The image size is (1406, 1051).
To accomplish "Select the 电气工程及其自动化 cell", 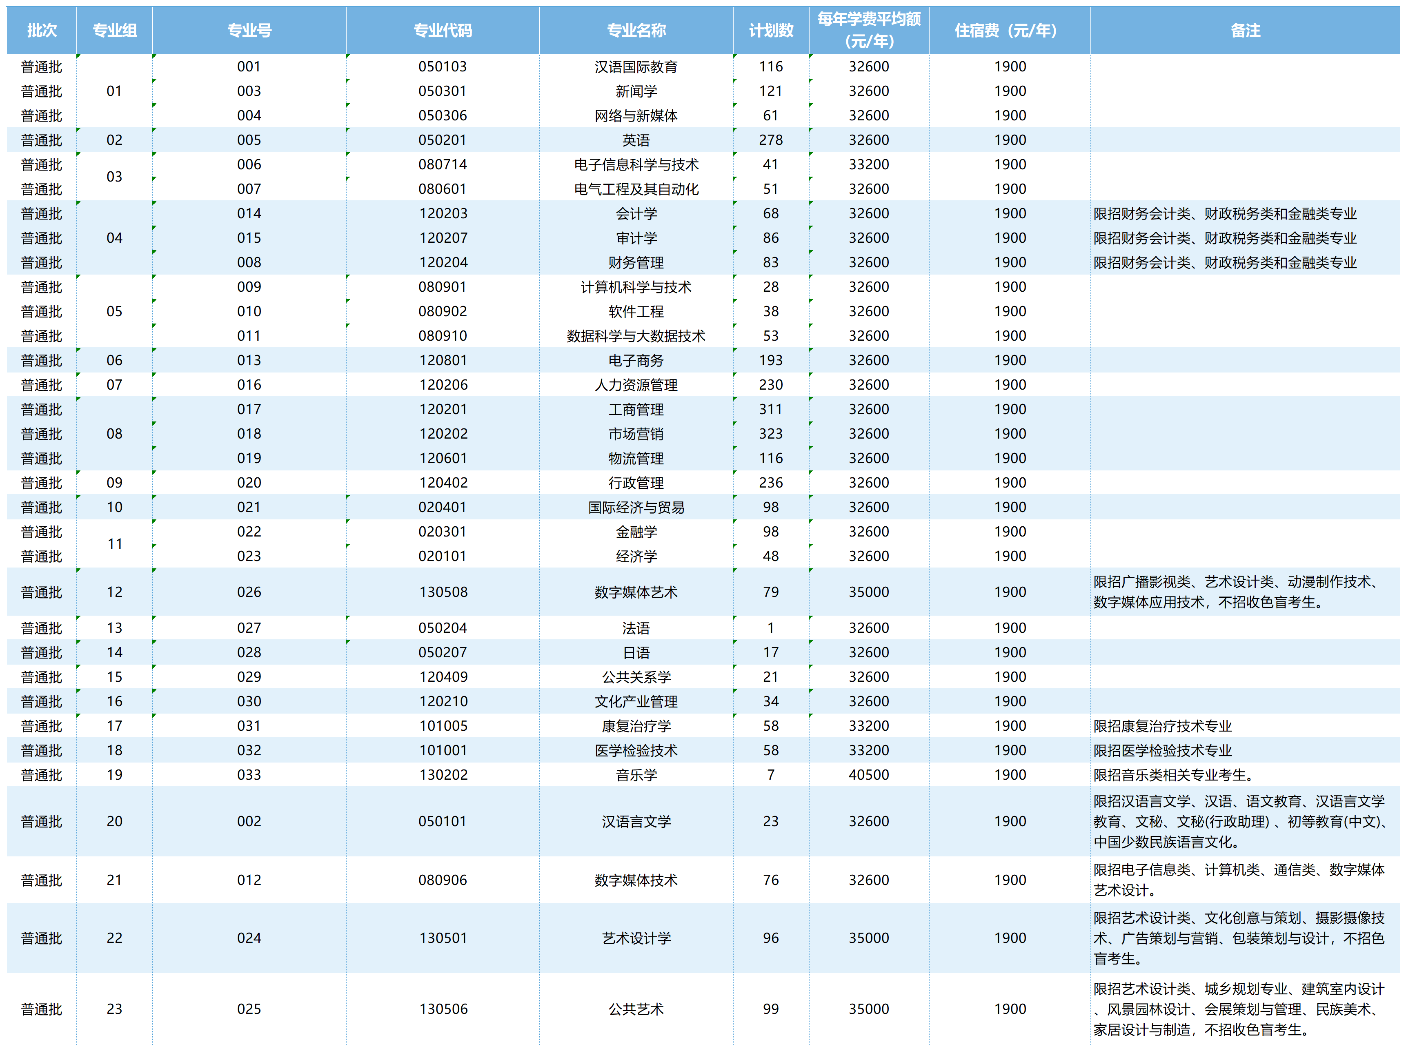I will (636, 188).
